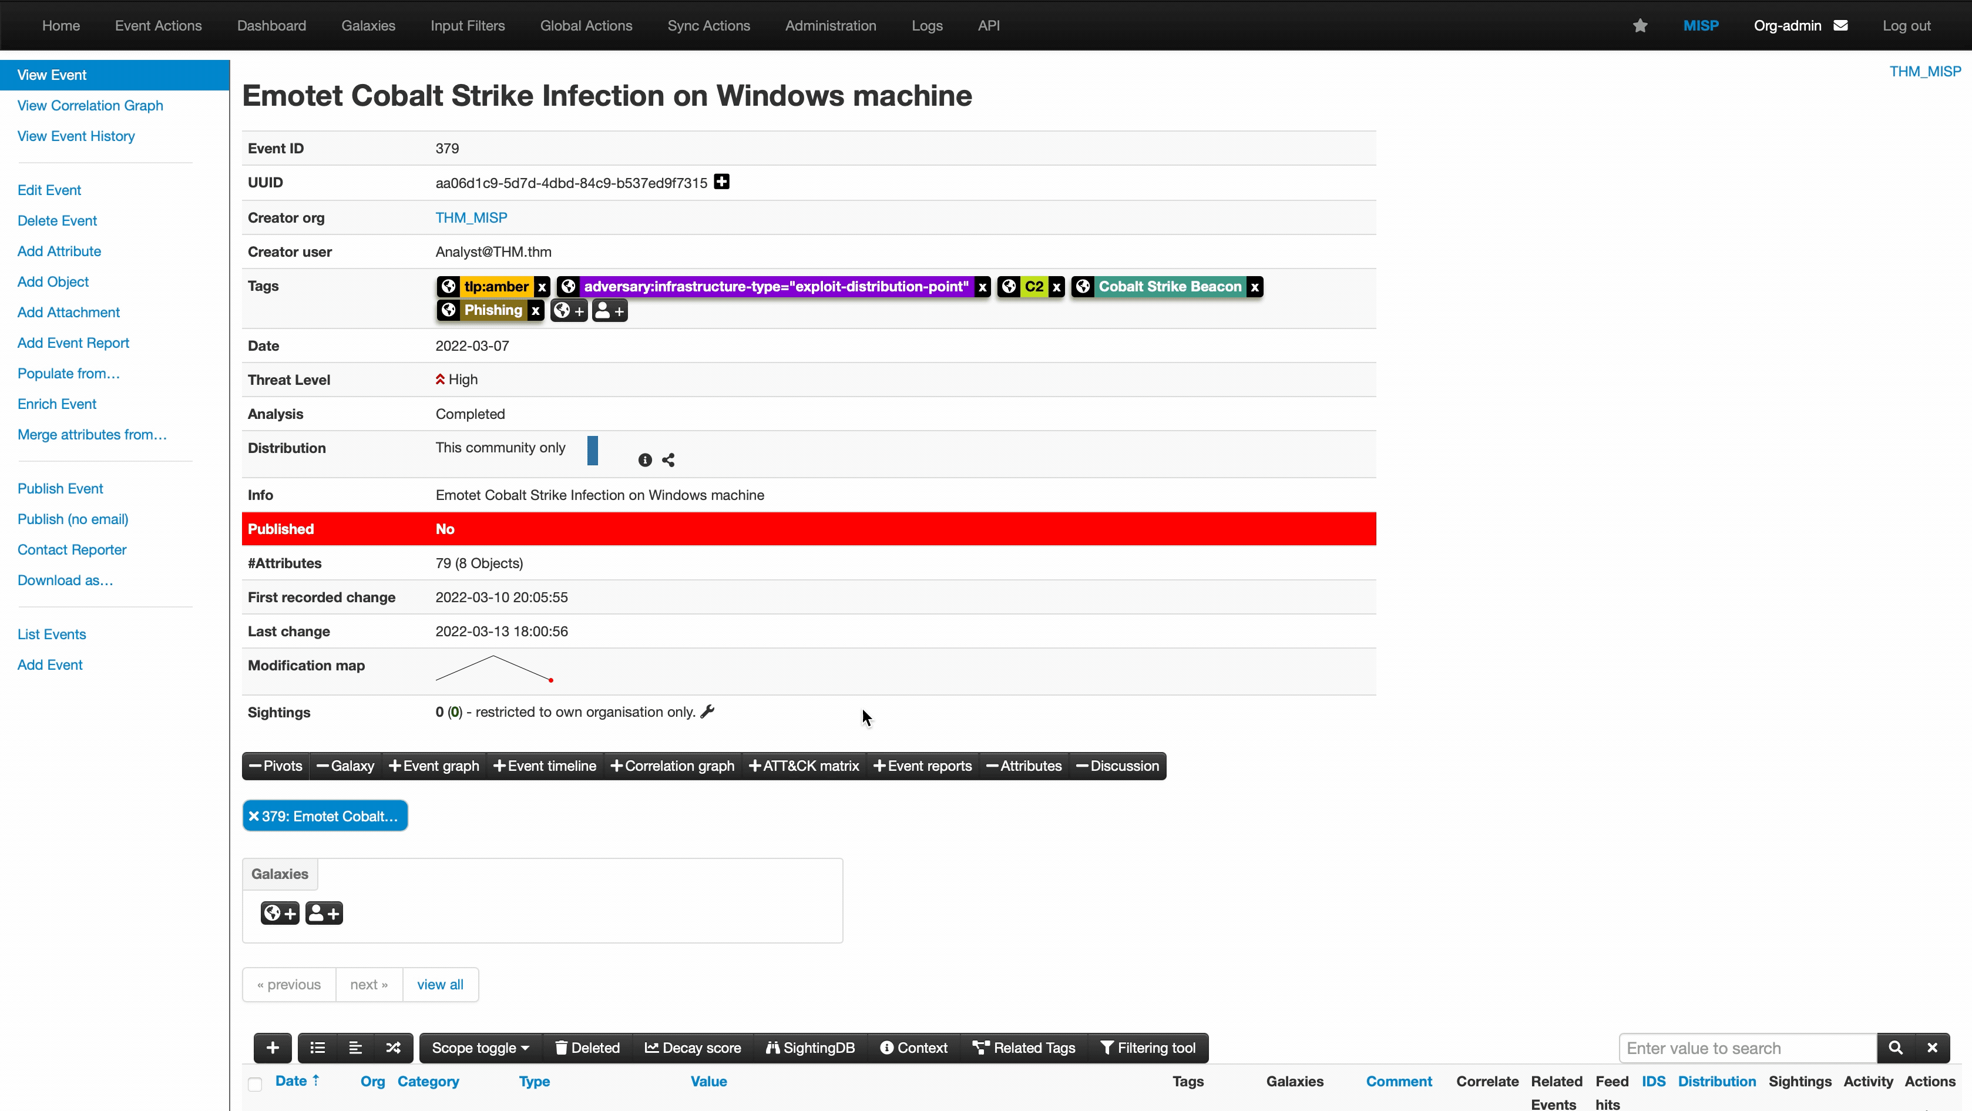Click the blue distribution level bar
The width and height of the screenshot is (1972, 1111).
[593, 450]
